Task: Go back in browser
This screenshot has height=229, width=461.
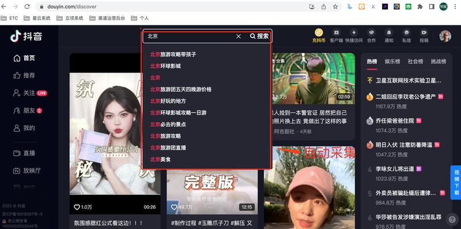Action: [x=4, y=6]
